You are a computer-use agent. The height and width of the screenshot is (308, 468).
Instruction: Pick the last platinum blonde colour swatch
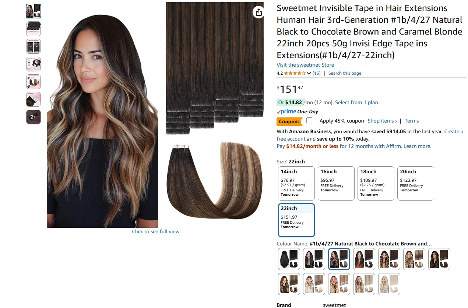point(389,284)
